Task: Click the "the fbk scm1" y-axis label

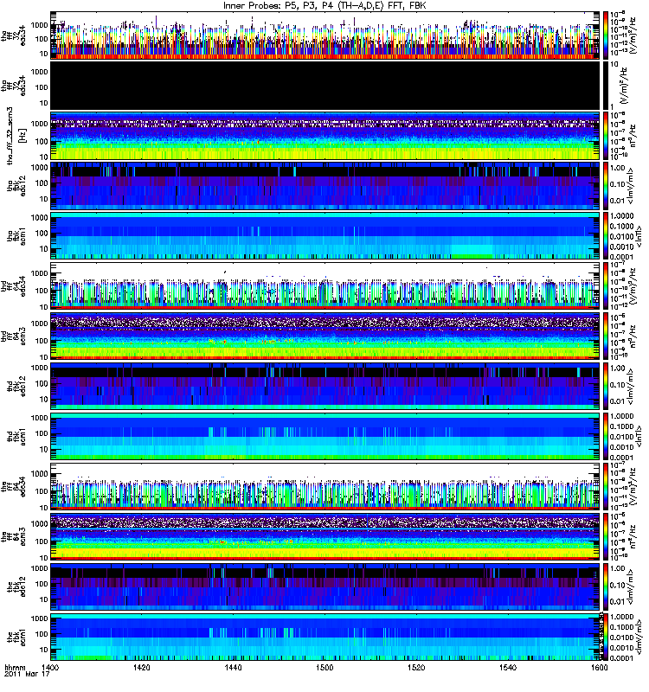Action: [x=16, y=637]
